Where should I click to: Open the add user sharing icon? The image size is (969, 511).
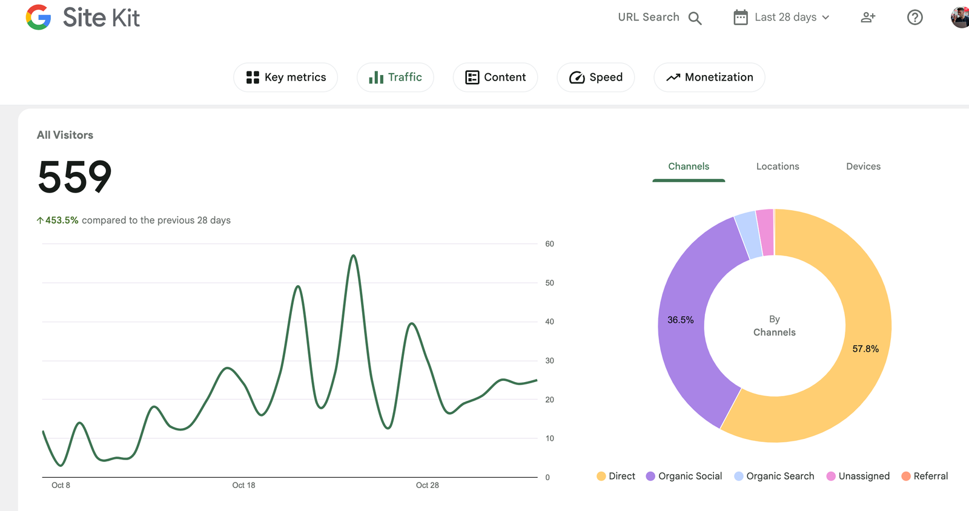[x=868, y=18]
